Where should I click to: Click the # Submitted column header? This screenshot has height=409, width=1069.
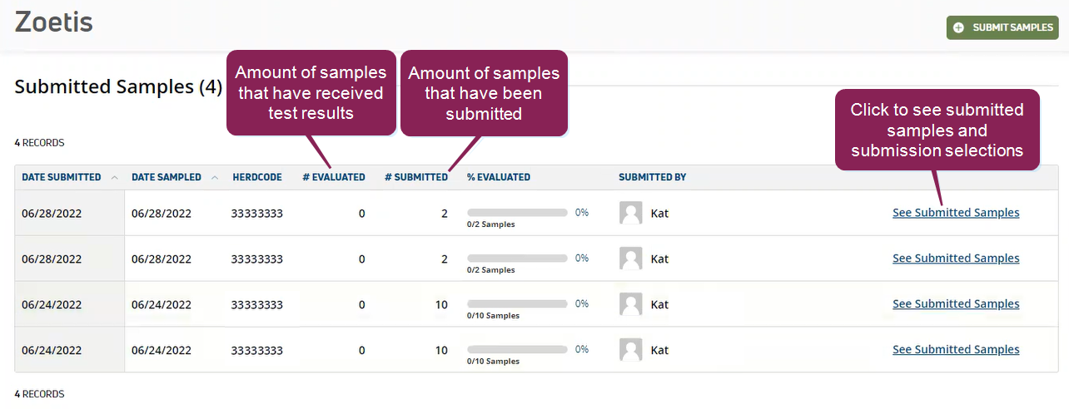pyautogui.click(x=415, y=177)
